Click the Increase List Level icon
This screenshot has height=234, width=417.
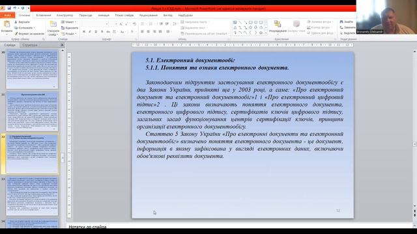tap(167, 24)
